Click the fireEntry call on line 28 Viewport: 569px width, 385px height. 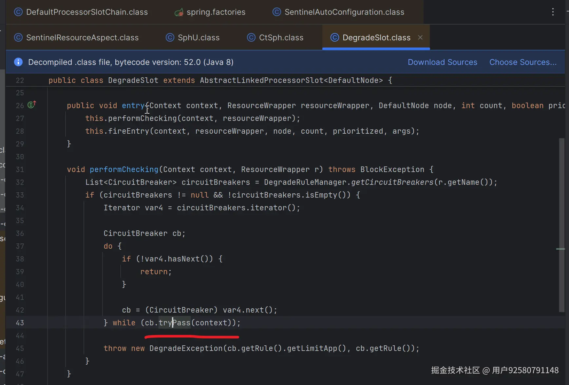coord(129,131)
